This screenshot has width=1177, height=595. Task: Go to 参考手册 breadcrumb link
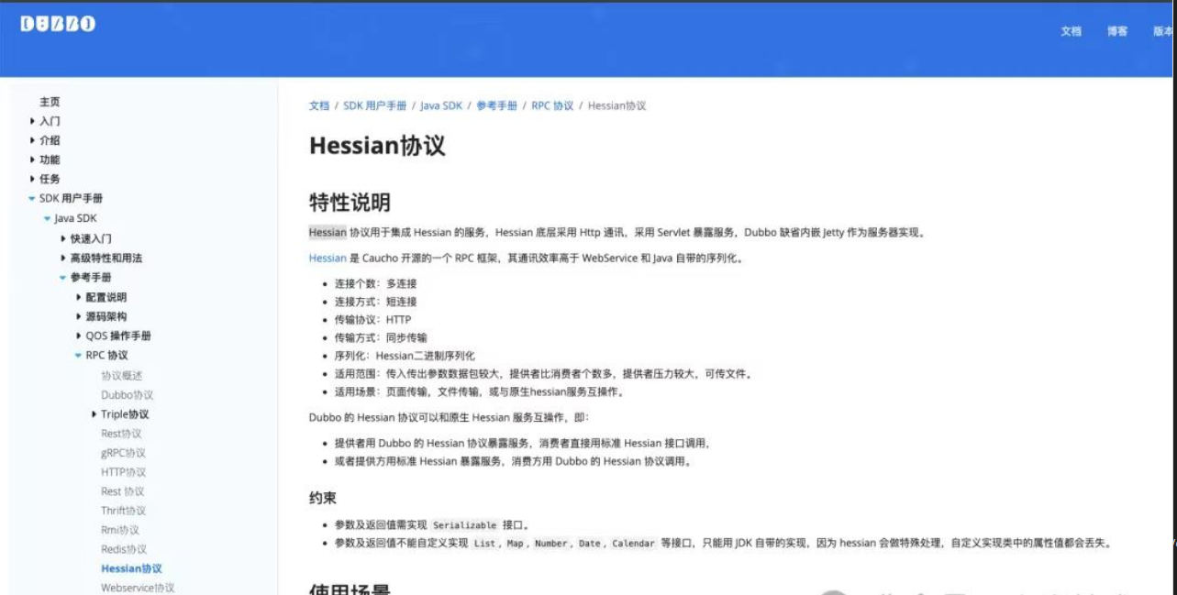[x=496, y=105]
